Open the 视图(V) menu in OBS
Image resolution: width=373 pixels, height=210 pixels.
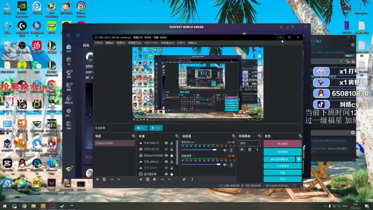(121, 43)
